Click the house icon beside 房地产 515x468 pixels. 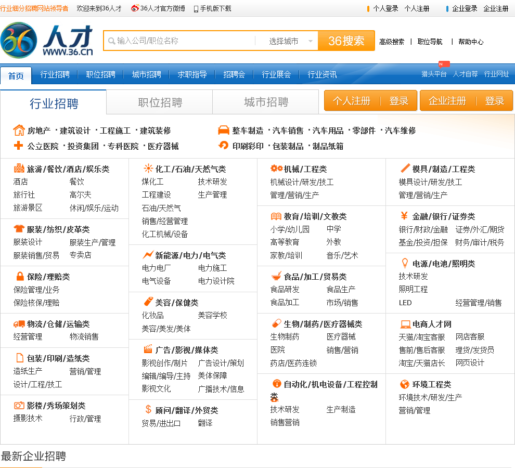[19, 130]
